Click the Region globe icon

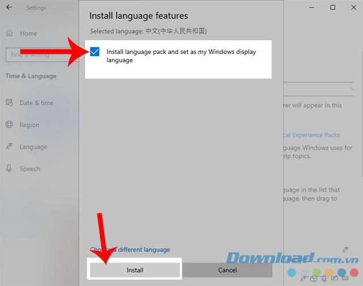tap(9, 125)
